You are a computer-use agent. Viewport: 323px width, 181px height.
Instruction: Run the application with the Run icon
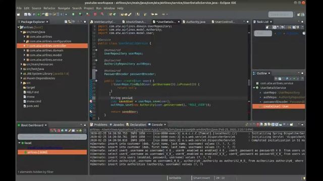click(x=80, y=15)
